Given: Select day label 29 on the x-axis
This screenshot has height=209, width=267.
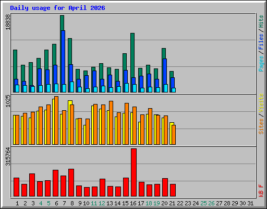Looking at the screenshot, I should coord(235,203).
